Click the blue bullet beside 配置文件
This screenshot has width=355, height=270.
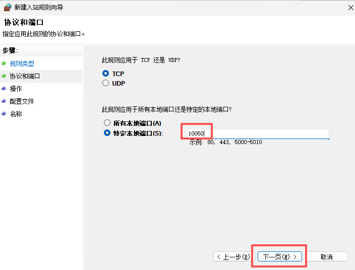4,101
